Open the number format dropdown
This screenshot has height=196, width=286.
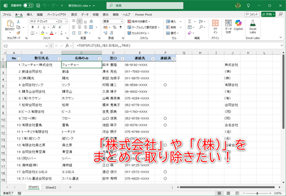[121, 22]
